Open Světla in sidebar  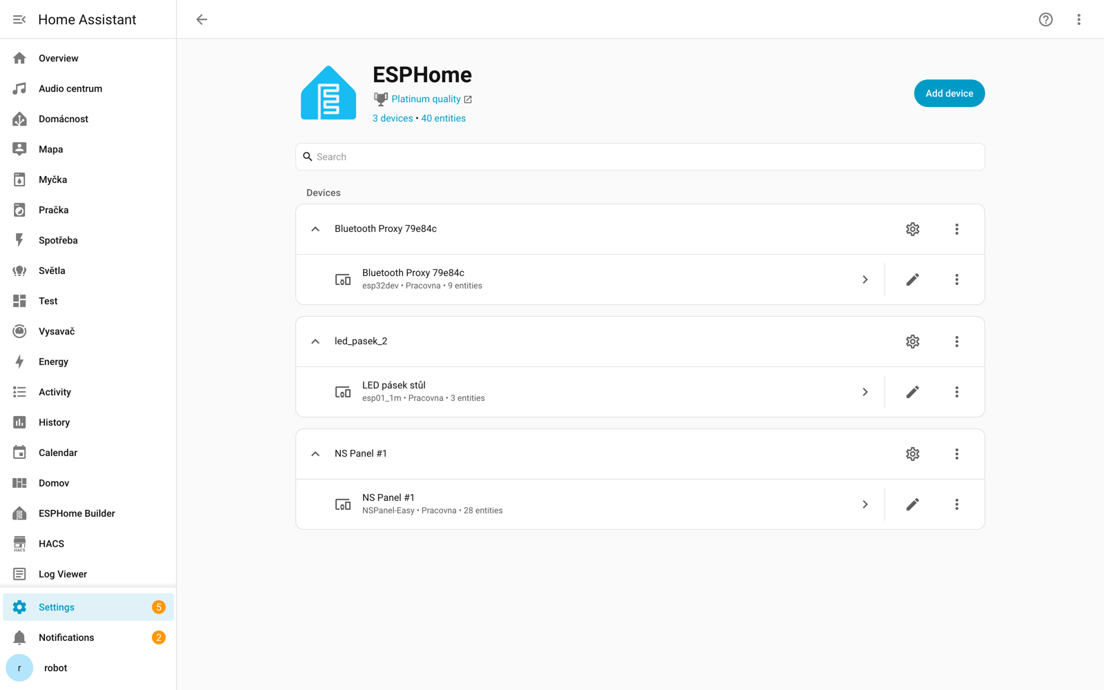coord(88,270)
